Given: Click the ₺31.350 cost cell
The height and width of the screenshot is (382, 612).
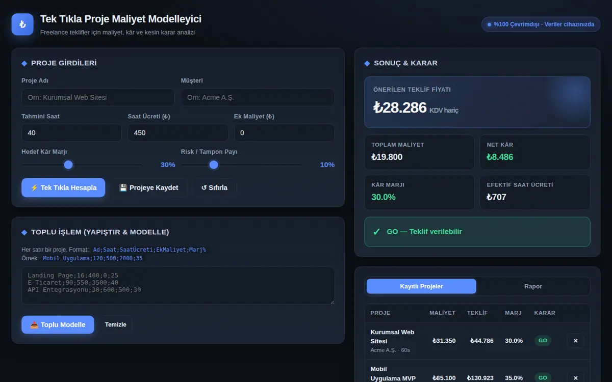Looking at the screenshot, I should tap(444, 341).
